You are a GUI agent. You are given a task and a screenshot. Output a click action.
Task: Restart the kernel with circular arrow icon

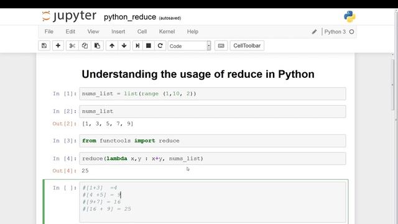160,45
